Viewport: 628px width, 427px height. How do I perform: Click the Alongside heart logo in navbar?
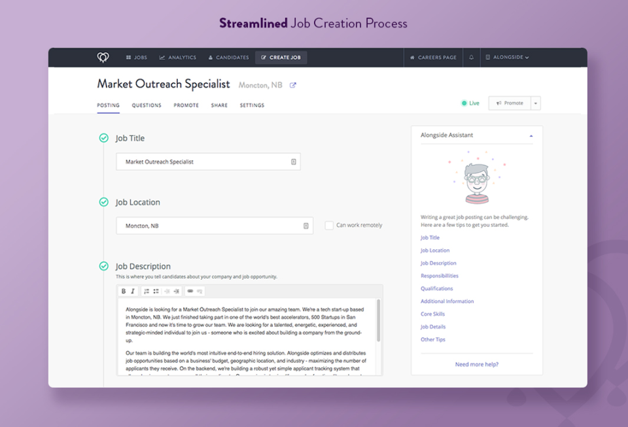click(103, 58)
